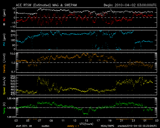Click the yellow 'Speed' axis label
The width and height of the screenshot is (160, 128).
[4, 91]
